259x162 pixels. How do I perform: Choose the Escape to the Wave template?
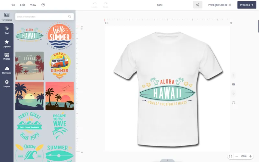click(60, 126)
